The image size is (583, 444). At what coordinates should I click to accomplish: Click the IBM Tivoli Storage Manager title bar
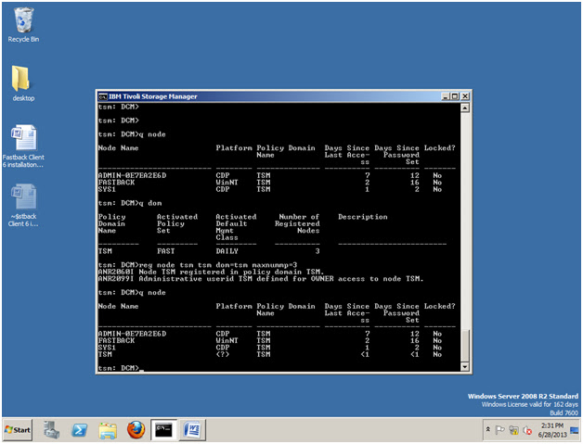(269, 96)
